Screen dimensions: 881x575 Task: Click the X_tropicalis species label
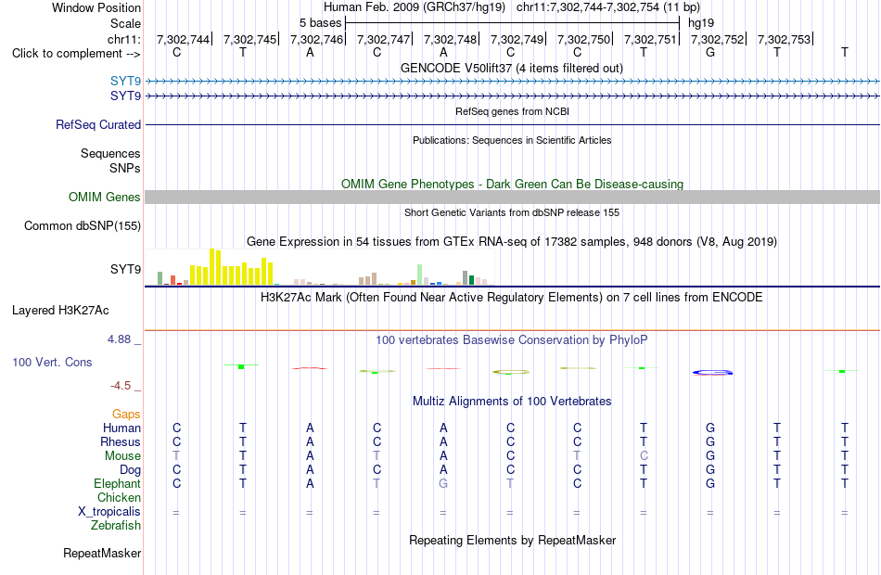[109, 512]
